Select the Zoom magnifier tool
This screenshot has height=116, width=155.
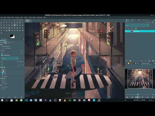(x=1, y=25)
